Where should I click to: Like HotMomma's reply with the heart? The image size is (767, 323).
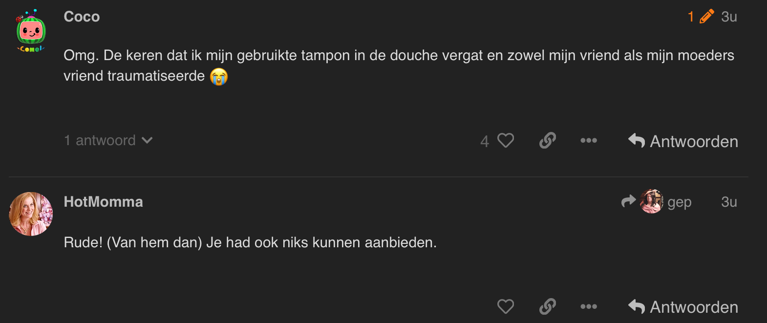point(506,307)
